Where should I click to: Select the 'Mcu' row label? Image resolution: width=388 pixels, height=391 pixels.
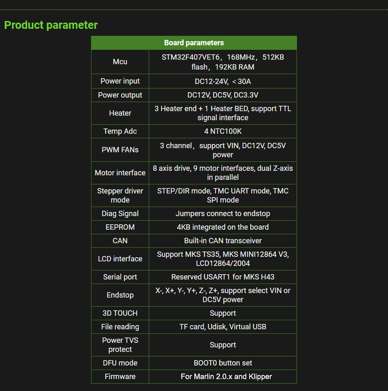(x=120, y=62)
